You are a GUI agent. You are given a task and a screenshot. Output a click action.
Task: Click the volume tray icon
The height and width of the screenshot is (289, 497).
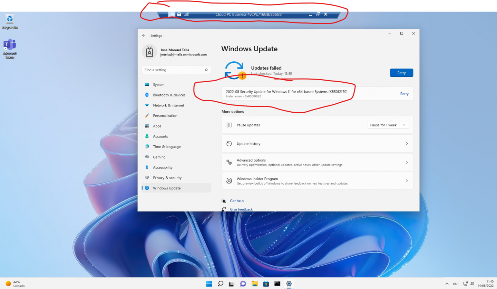[x=472, y=284]
